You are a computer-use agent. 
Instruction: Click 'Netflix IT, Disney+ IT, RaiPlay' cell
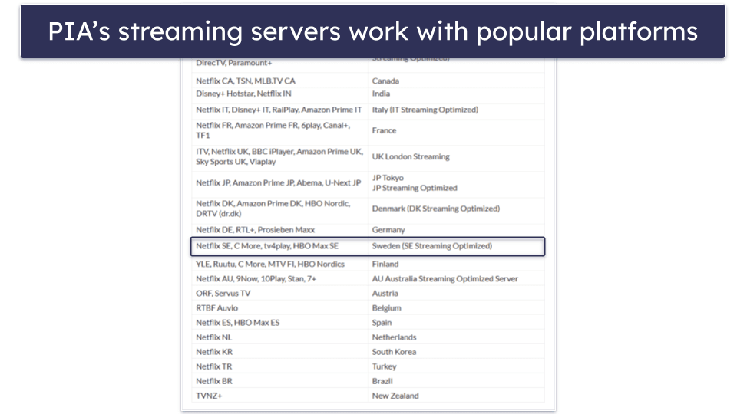click(279, 110)
